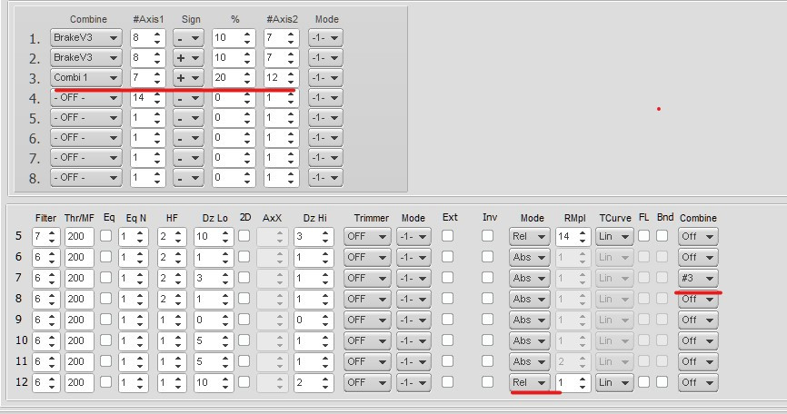Open the TCurve Lin dropdown for axis 5

(614, 237)
